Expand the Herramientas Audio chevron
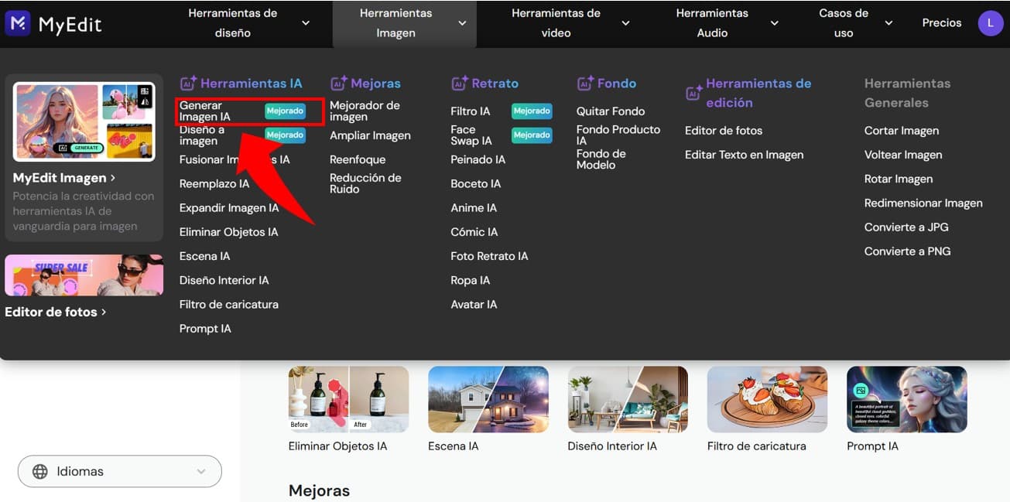This screenshot has height=502, width=1010. pos(774,23)
